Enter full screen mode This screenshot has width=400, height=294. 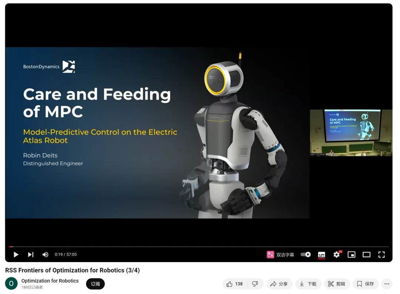(x=381, y=255)
